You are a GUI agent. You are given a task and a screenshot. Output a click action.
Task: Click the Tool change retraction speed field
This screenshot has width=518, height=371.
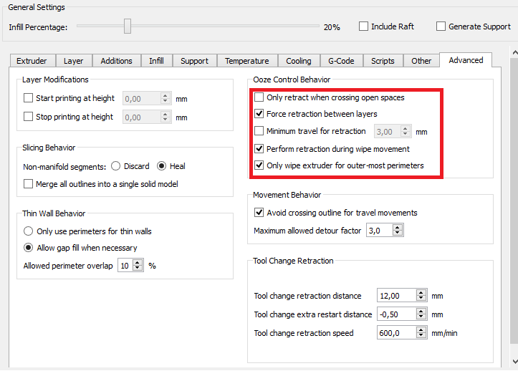click(x=396, y=333)
